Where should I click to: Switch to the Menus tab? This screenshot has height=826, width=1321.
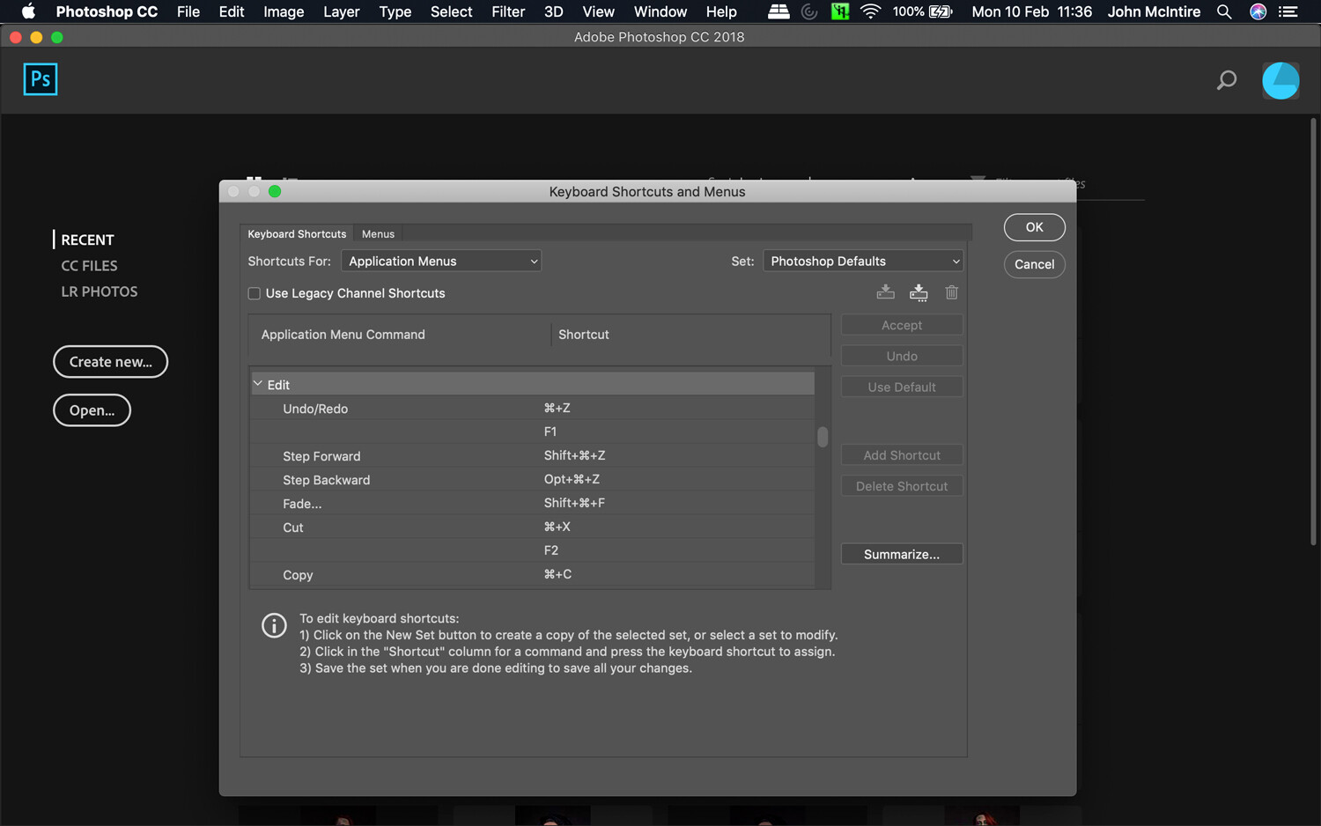click(378, 233)
